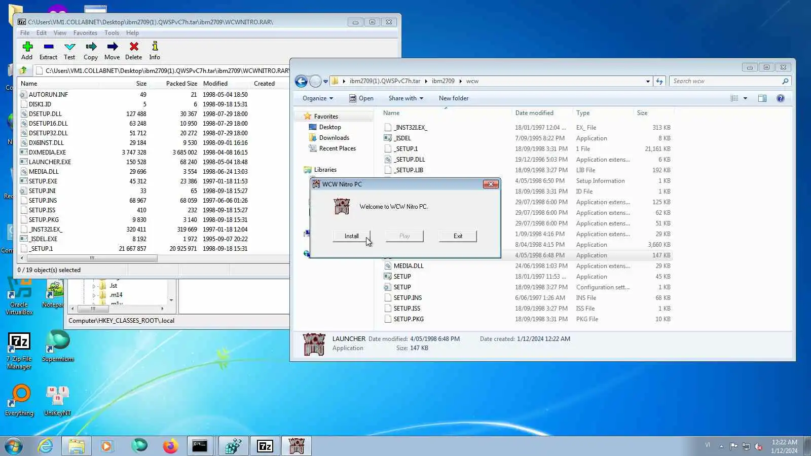Select Downloads in Explorer navigation pane

334,138
